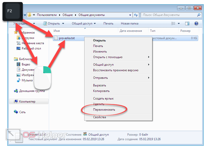Screen dimensions: 209x147
Task: Click the downloads folder icon in sidebar
Action: (18, 38)
